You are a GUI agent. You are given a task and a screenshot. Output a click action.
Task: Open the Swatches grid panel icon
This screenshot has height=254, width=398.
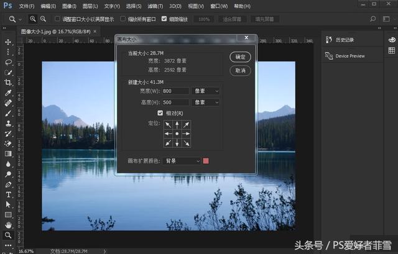click(x=392, y=50)
